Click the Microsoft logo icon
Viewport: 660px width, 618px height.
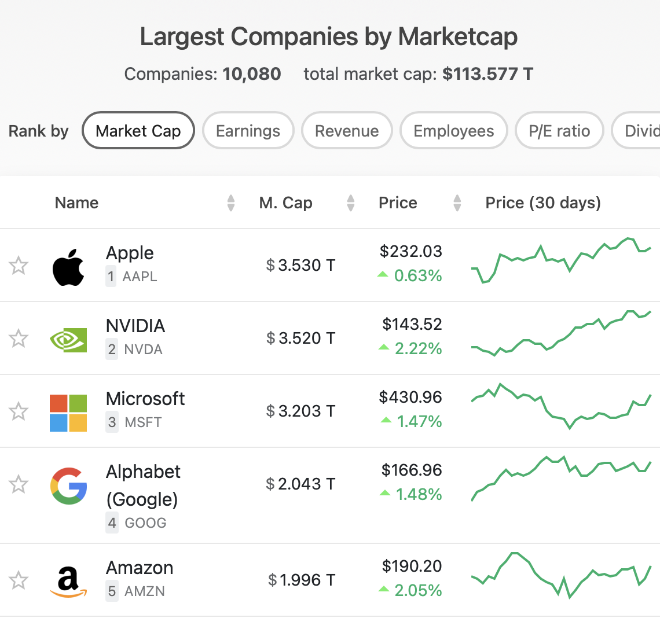click(68, 413)
